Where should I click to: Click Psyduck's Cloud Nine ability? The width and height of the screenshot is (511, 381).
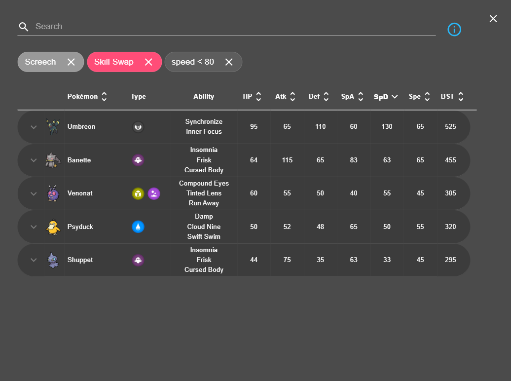(204, 227)
